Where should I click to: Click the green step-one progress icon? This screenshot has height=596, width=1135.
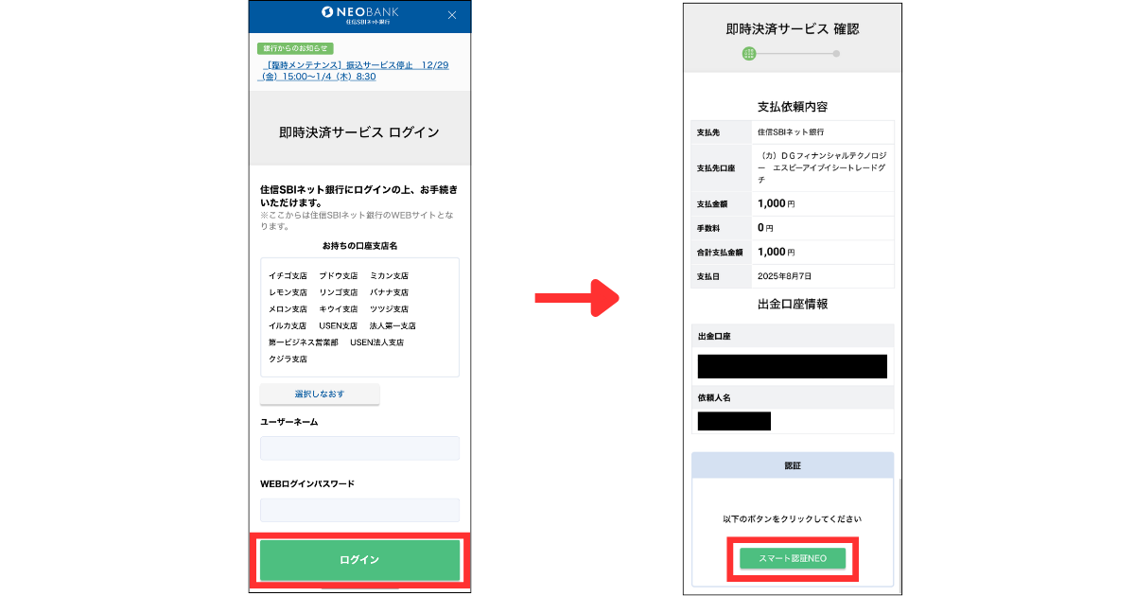point(749,54)
